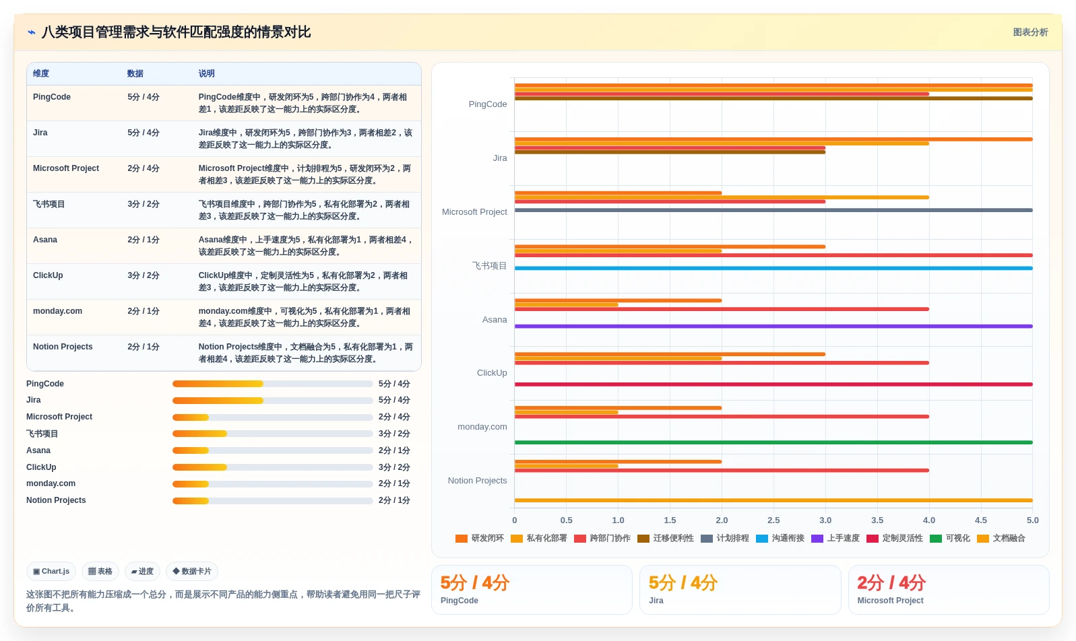Click the blue logo icon beside the title
Image resolution: width=1076 pixels, height=641 pixels.
32,32
